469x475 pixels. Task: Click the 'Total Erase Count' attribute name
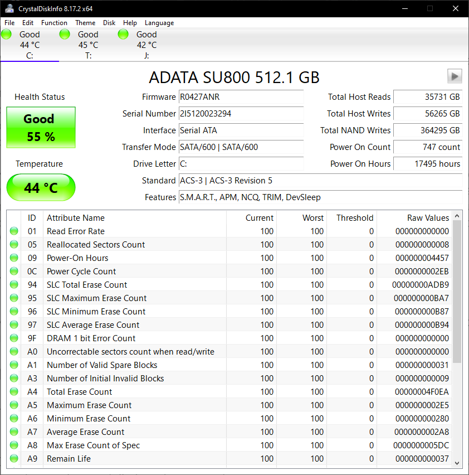click(x=79, y=392)
